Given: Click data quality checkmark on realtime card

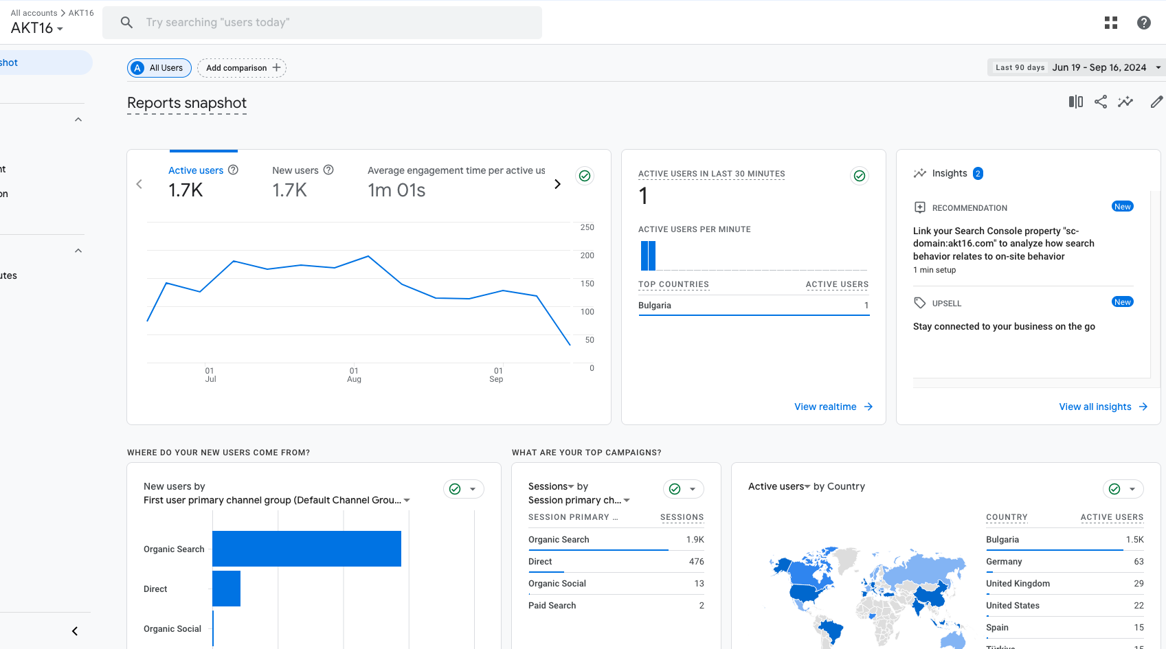Looking at the screenshot, I should point(860,176).
